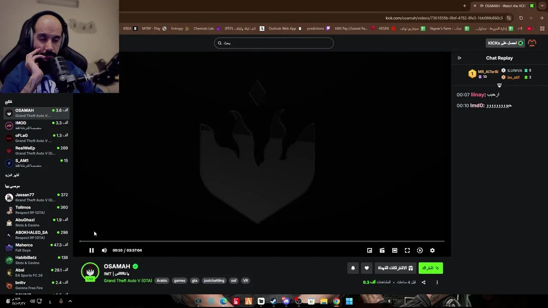Open HabibiBetz recommended channel
This screenshot has height=308, width=548.
37,260
